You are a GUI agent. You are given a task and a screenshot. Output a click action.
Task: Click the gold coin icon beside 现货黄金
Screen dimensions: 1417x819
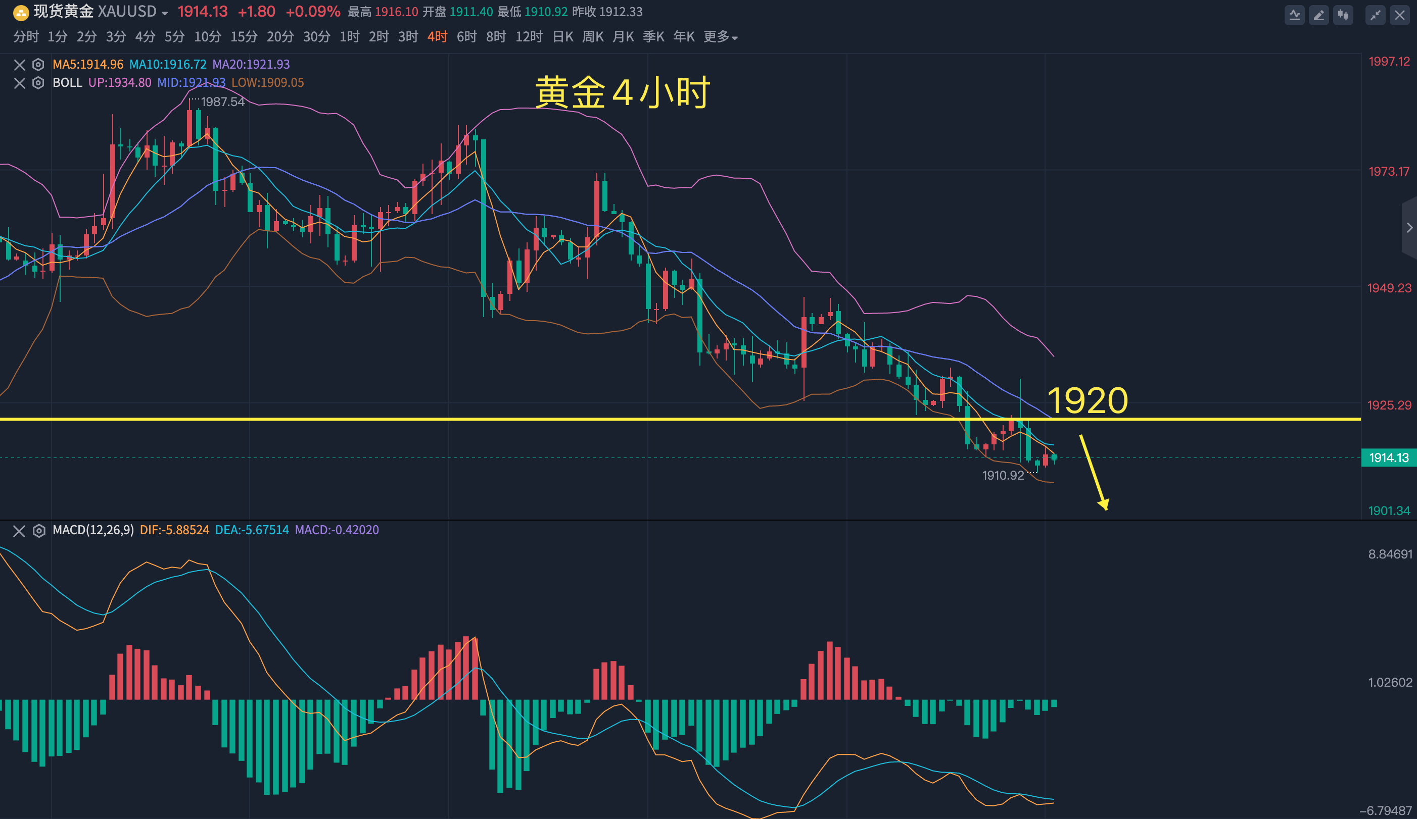click(21, 12)
